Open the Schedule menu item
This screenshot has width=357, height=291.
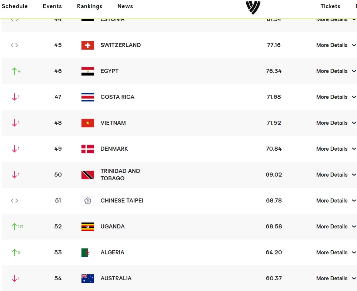[14, 6]
